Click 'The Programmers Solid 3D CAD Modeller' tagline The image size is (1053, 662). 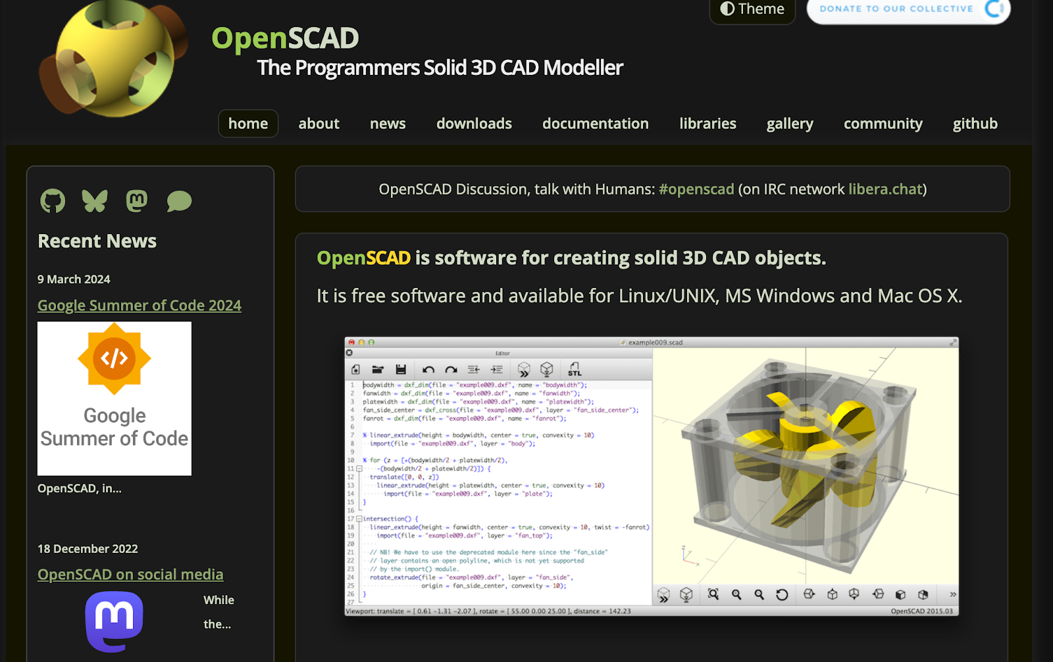point(440,68)
